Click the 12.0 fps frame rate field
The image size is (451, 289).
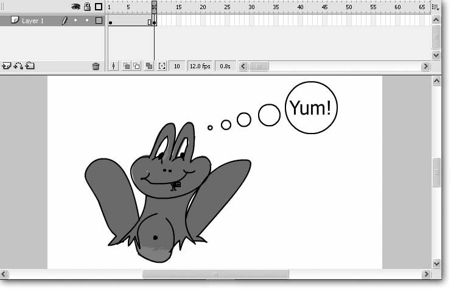tap(200, 66)
